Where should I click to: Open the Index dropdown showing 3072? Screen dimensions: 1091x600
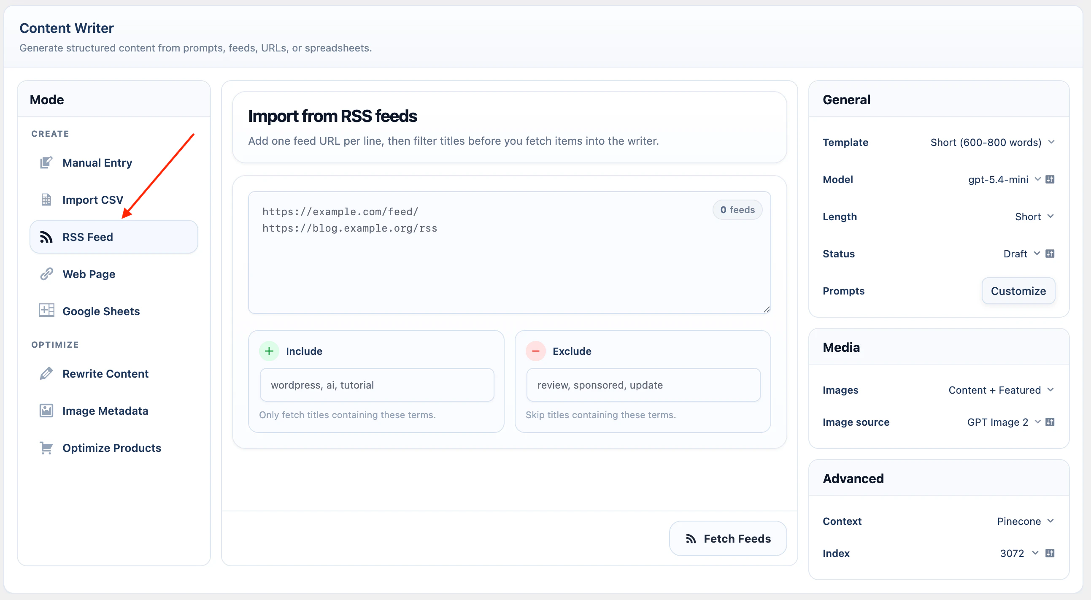[1018, 554]
